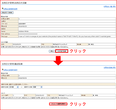
Task: Follow the お問合せ一覧に戻る link
Action: (110, 6)
